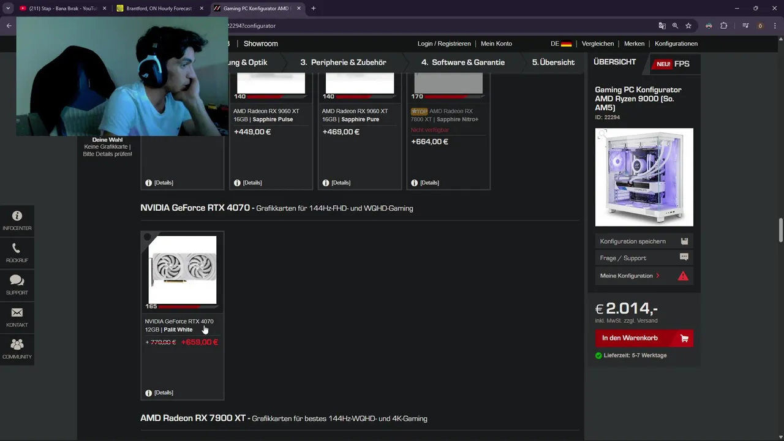The image size is (784, 441).
Task: Bookmark this page with the star icon
Action: pyautogui.click(x=688, y=26)
